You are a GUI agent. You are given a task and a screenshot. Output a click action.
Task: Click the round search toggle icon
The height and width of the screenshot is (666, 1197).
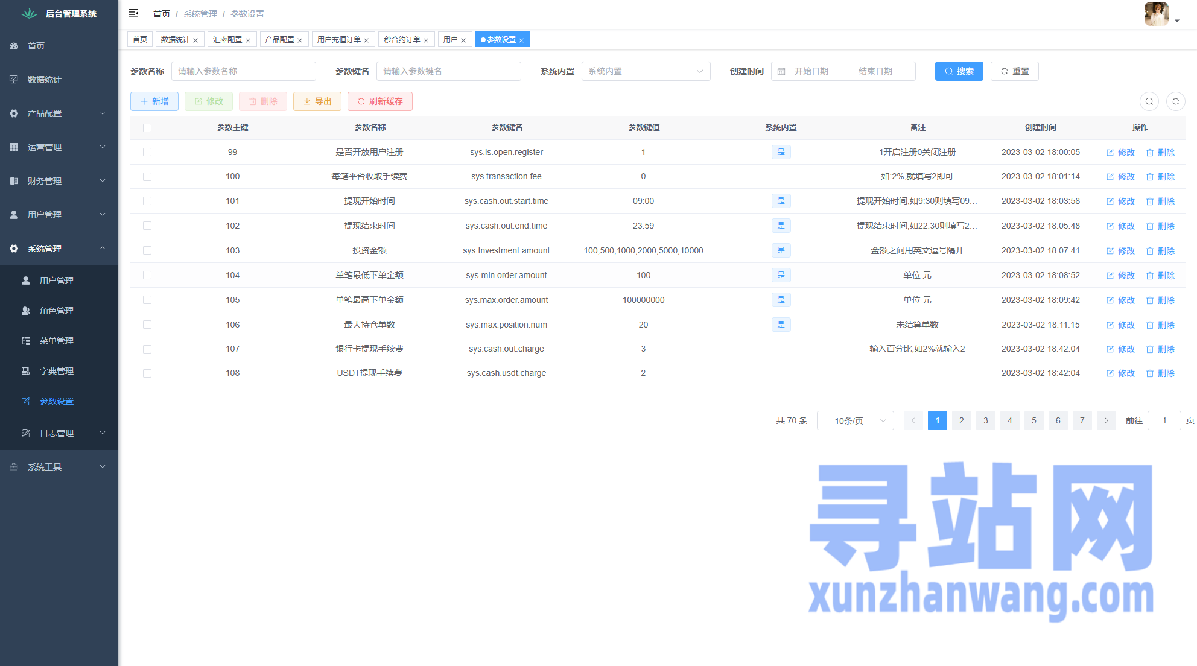click(1149, 101)
